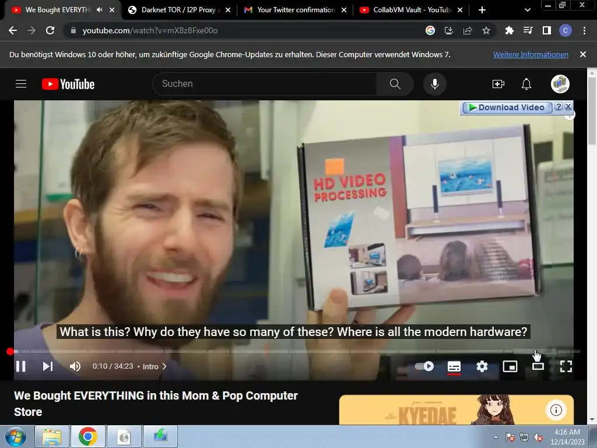Open the player settings gear
Viewport: 597px width, 448px height.
click(482, 366)
